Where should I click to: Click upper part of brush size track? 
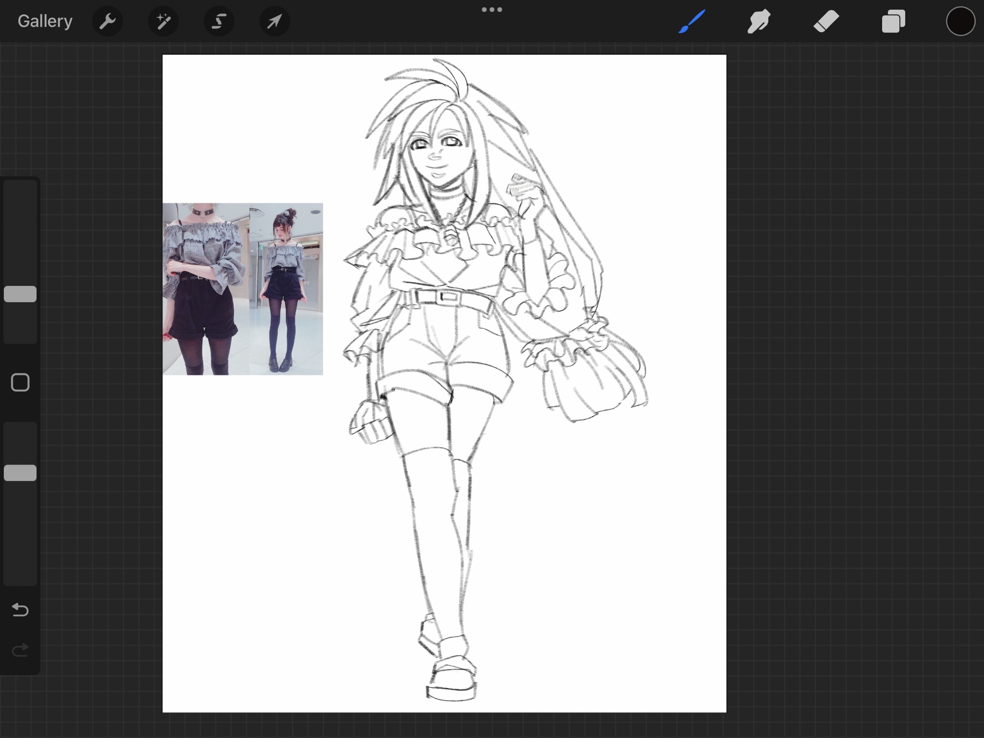click(x=20, y=221)
